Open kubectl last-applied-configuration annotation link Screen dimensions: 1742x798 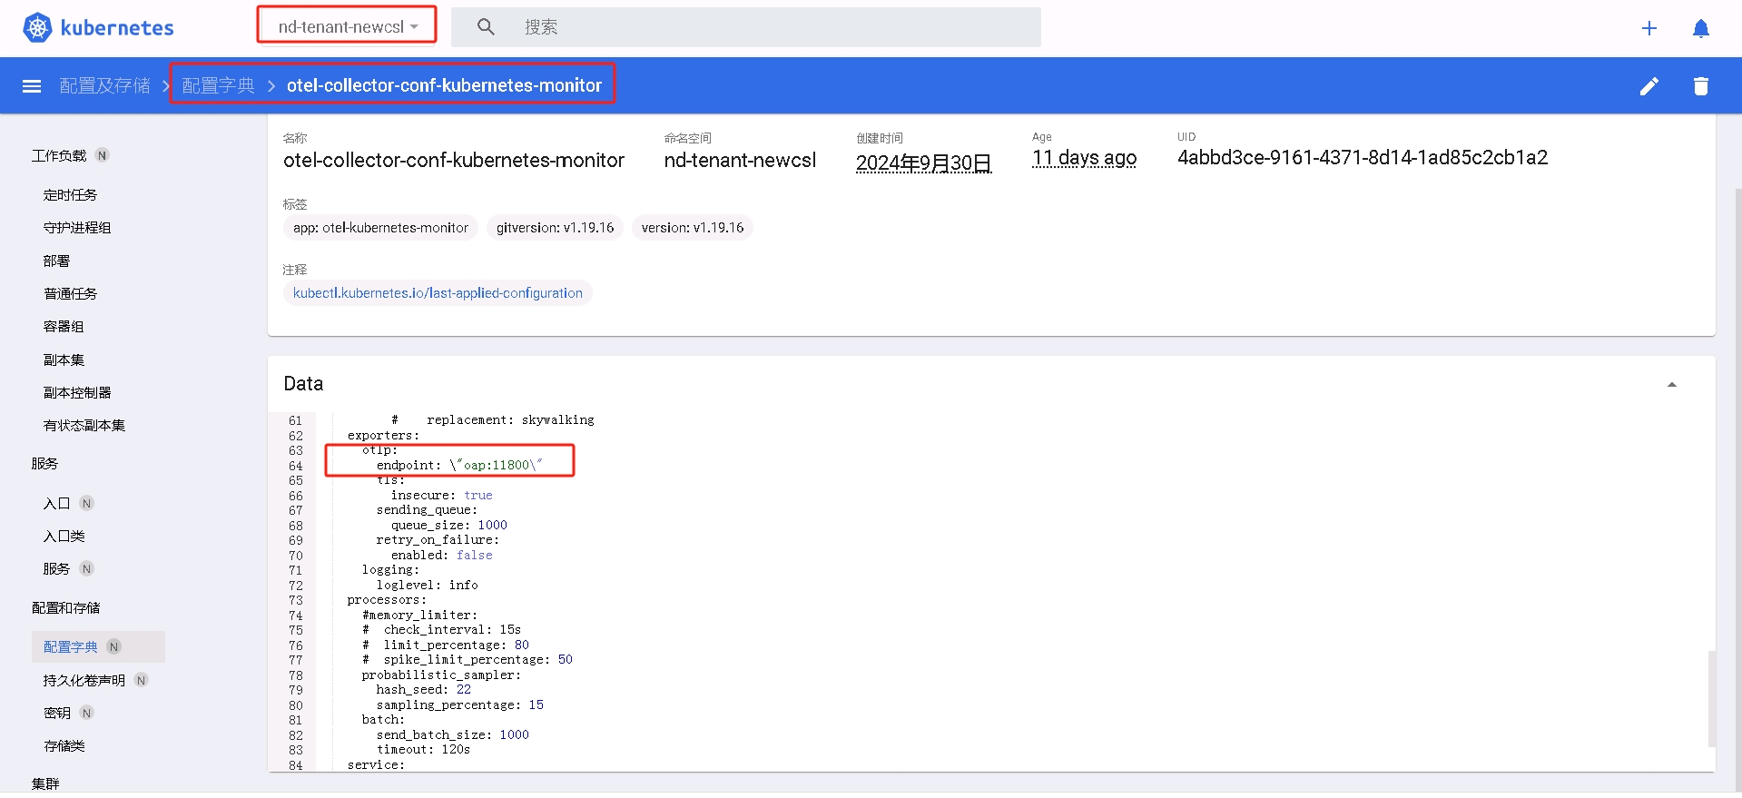(438, 293)
